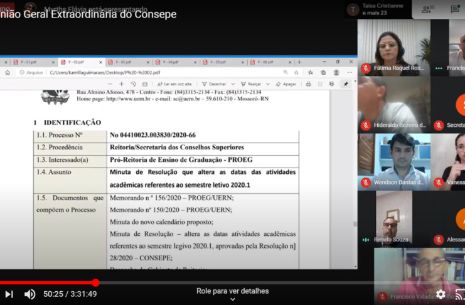Click Renato Souza's video tile

click(394, 219)
